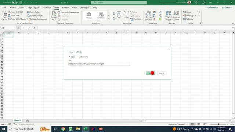Adjust the zoom slider

coord(218,124)
